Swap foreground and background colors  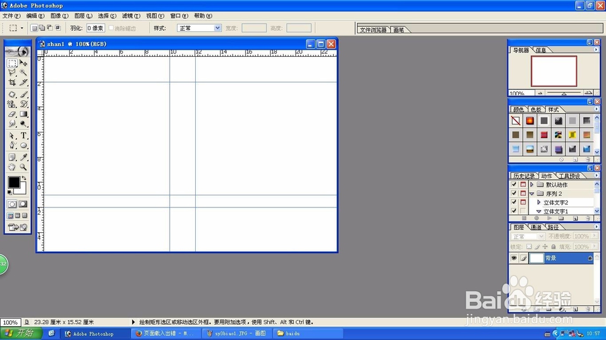pos(24,178)
